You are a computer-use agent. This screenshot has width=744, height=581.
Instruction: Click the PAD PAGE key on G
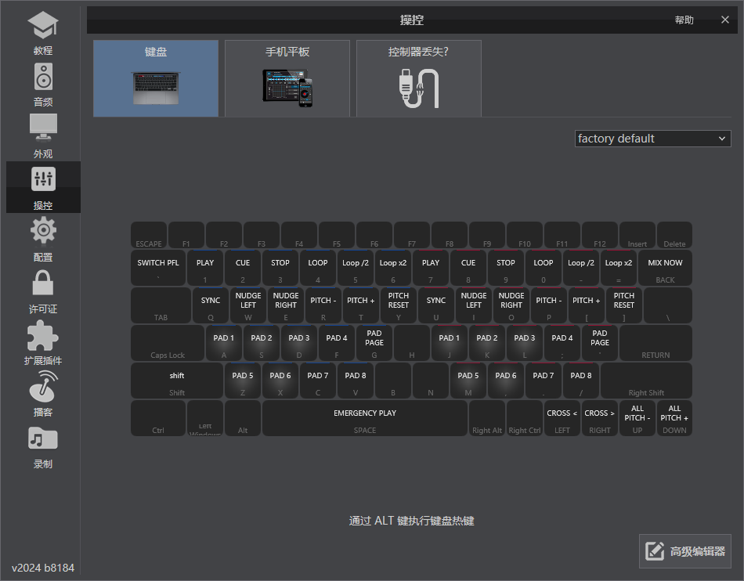coord(374,343)
